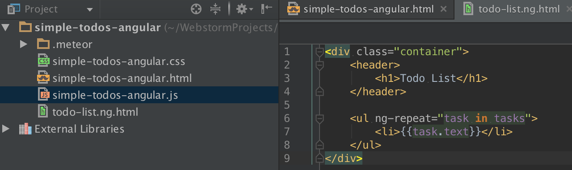Toggle the fold marker at ul line 6

319,118
